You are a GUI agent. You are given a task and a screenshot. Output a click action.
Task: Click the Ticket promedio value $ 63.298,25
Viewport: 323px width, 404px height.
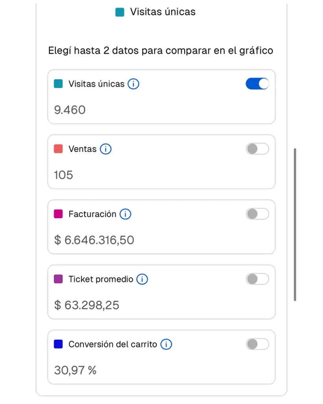[87, 305]
